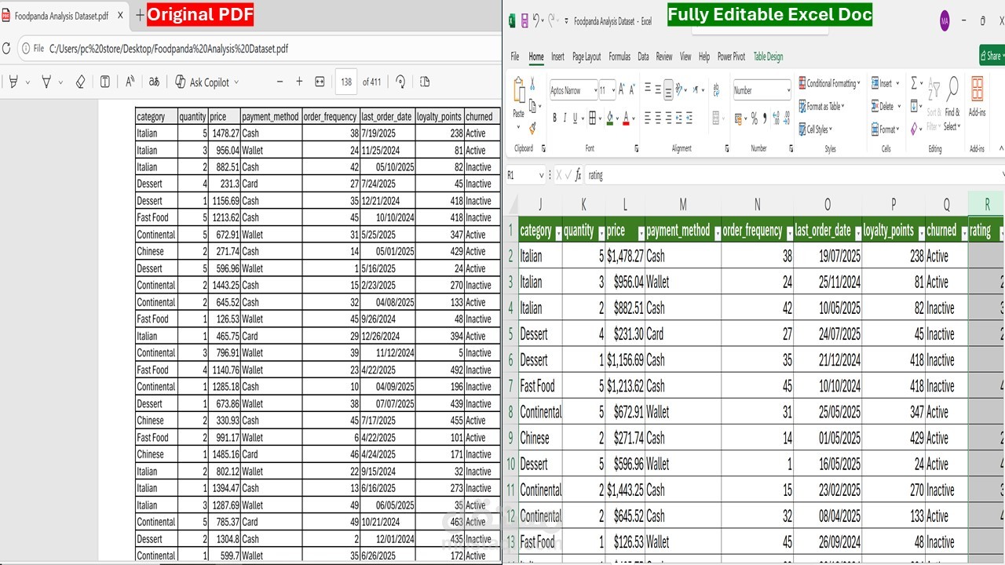
Task: Click the Cut scissors icon in Excel
Action: (532, 83)
